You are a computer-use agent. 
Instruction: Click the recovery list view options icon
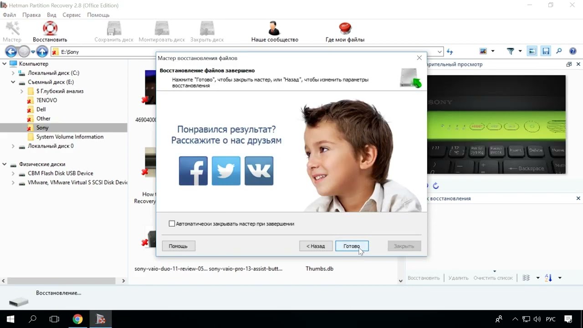pos(526,278)
